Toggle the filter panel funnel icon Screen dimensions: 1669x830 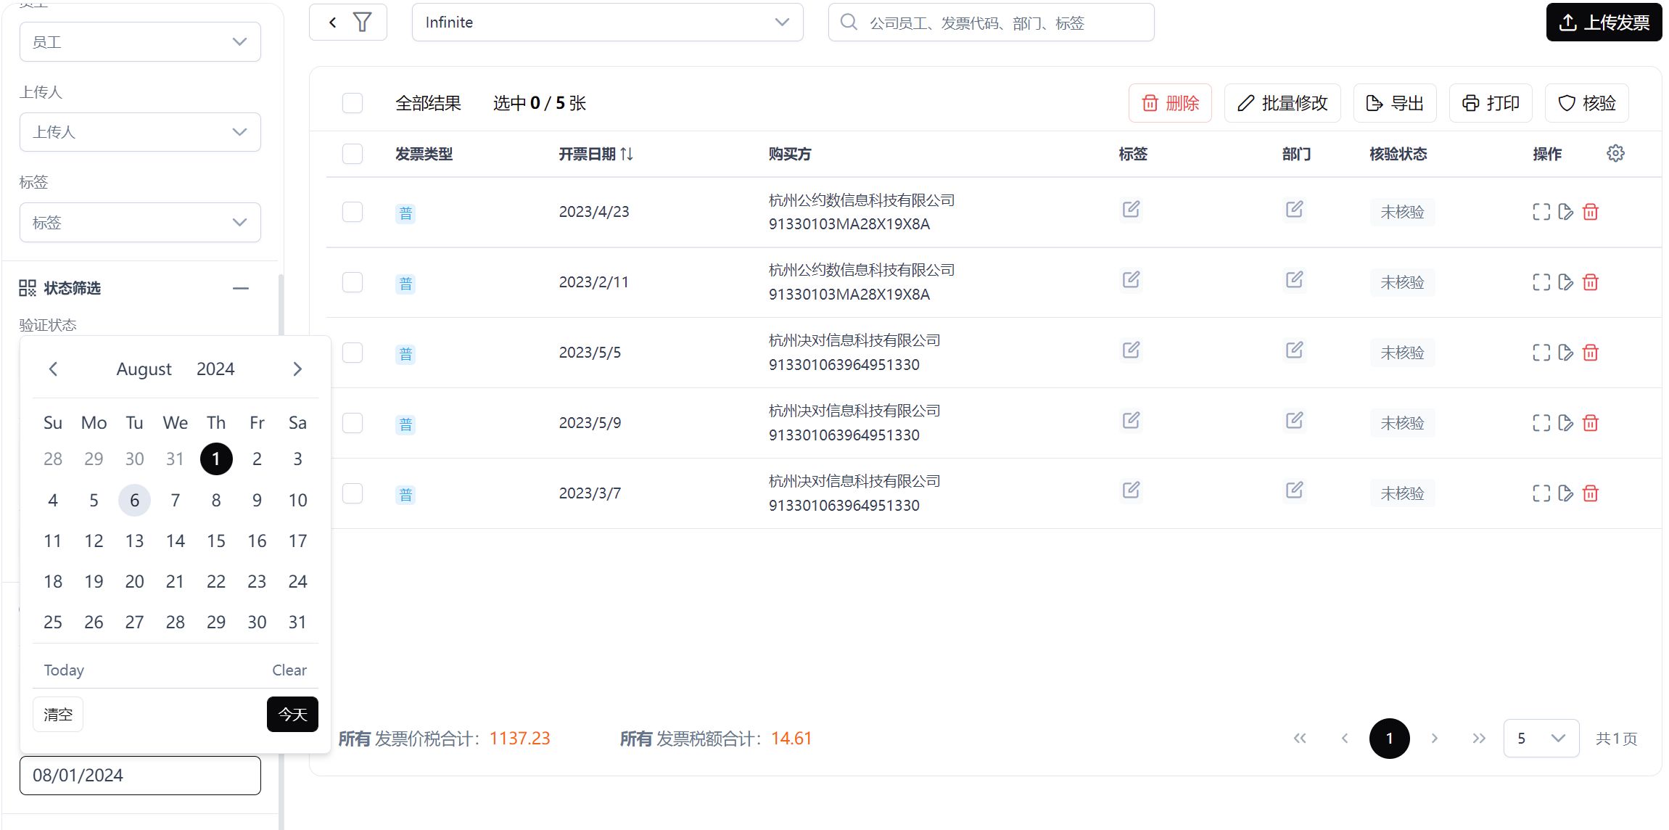coord(362,22)
